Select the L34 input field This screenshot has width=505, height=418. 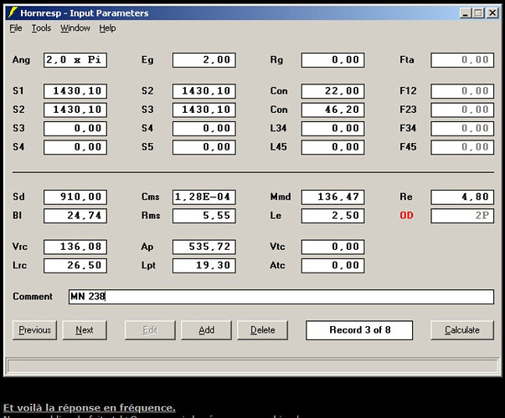pyautogui.click(x=333, y=129)
